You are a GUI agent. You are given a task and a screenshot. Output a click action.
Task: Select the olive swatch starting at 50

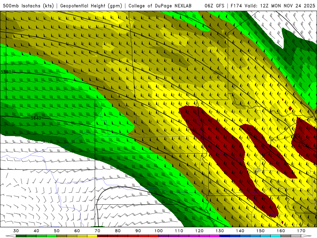[62, 236]
